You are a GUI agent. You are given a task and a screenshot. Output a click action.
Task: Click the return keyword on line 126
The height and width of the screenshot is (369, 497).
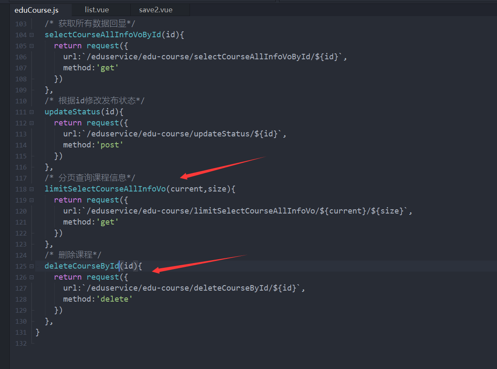coord(68,277)
